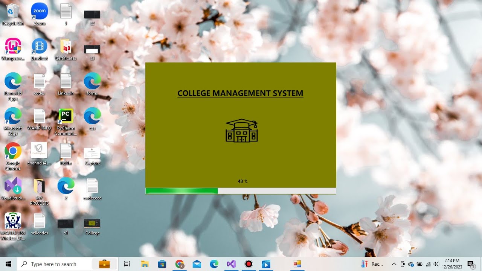
Task: Open the Microsoft Edge desktop shortcut
Action: click(x=13, y=122)
